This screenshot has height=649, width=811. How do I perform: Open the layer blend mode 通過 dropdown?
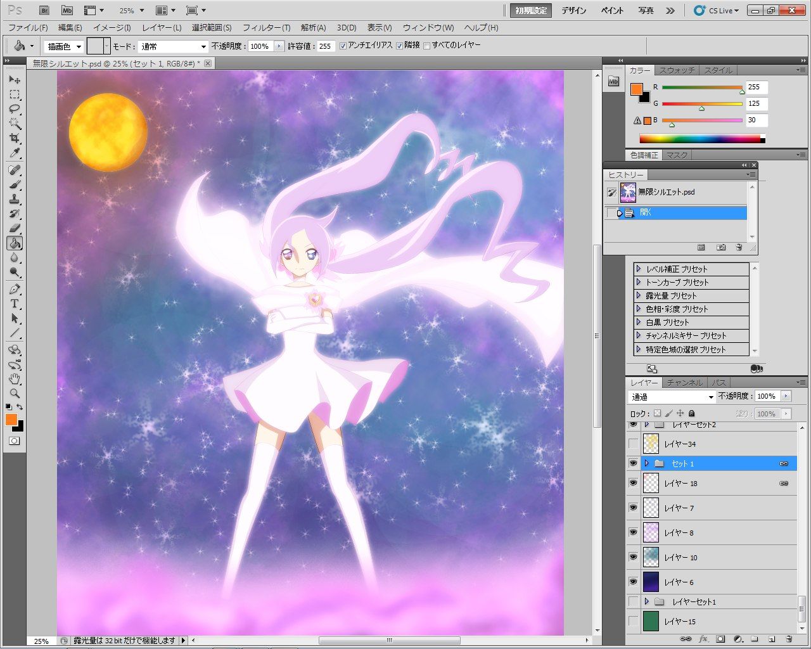click(672, 397)
